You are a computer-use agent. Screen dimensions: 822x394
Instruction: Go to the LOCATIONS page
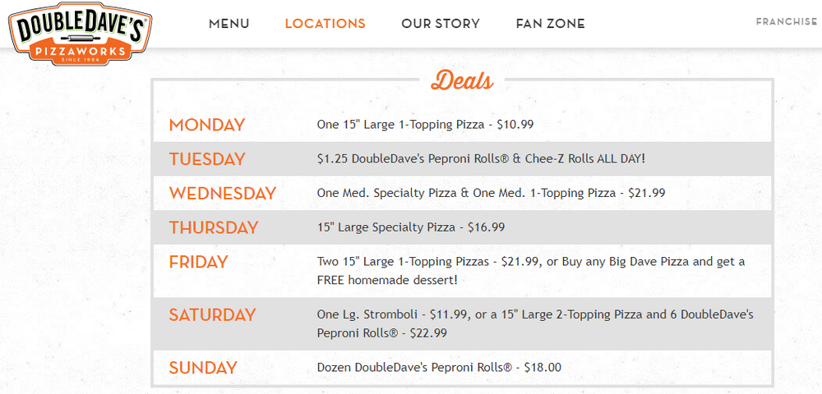click(325, 24)
